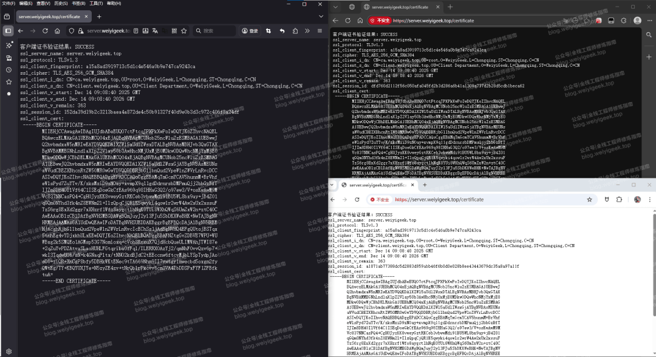Bookmark page with Chrome star icon
This screenshot has width=656, height=357.
[589, 199]
